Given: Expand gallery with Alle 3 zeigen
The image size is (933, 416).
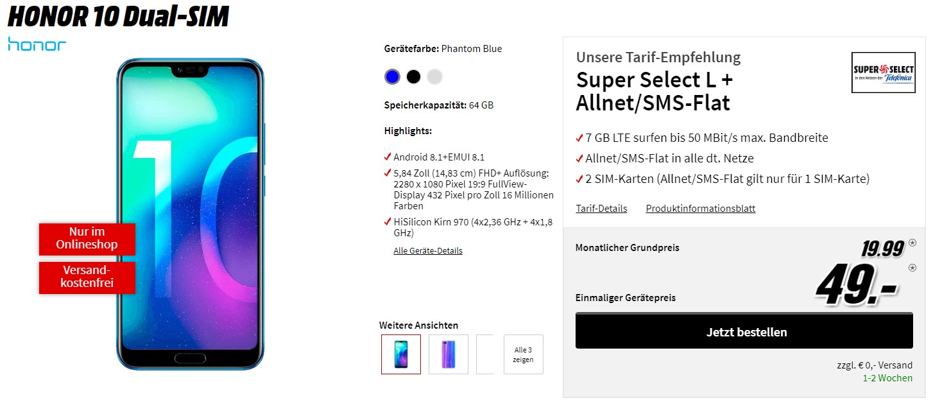Looking at the screenshot, I should (523, 354).
